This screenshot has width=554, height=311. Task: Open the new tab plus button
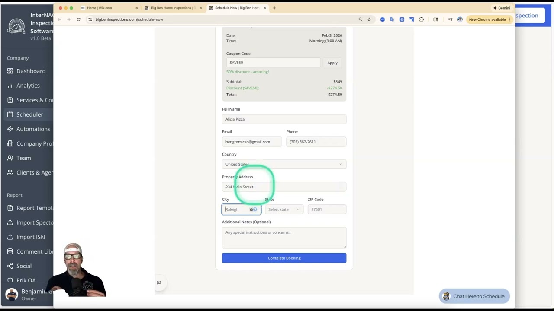click(274, 8)
